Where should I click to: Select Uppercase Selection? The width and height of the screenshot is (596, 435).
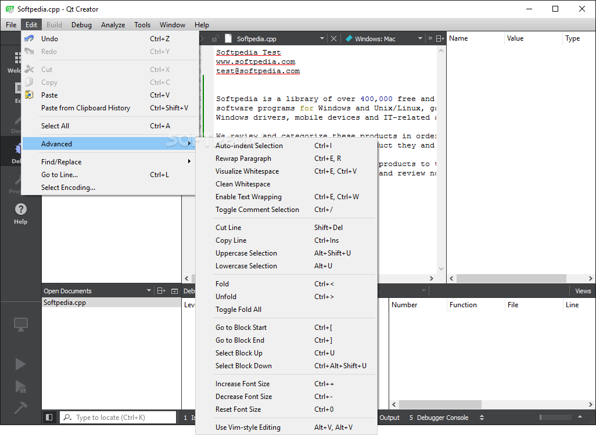click(286, 253)
